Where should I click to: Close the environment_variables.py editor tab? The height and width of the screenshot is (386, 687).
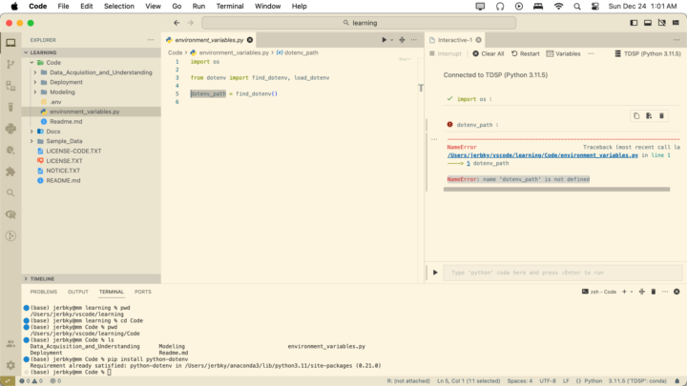pyautogui.click(x=251, y=40)
